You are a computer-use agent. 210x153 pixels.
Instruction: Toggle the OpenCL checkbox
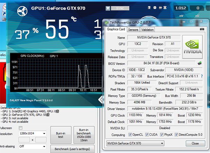pyautogui.click(x=130, y=134)
